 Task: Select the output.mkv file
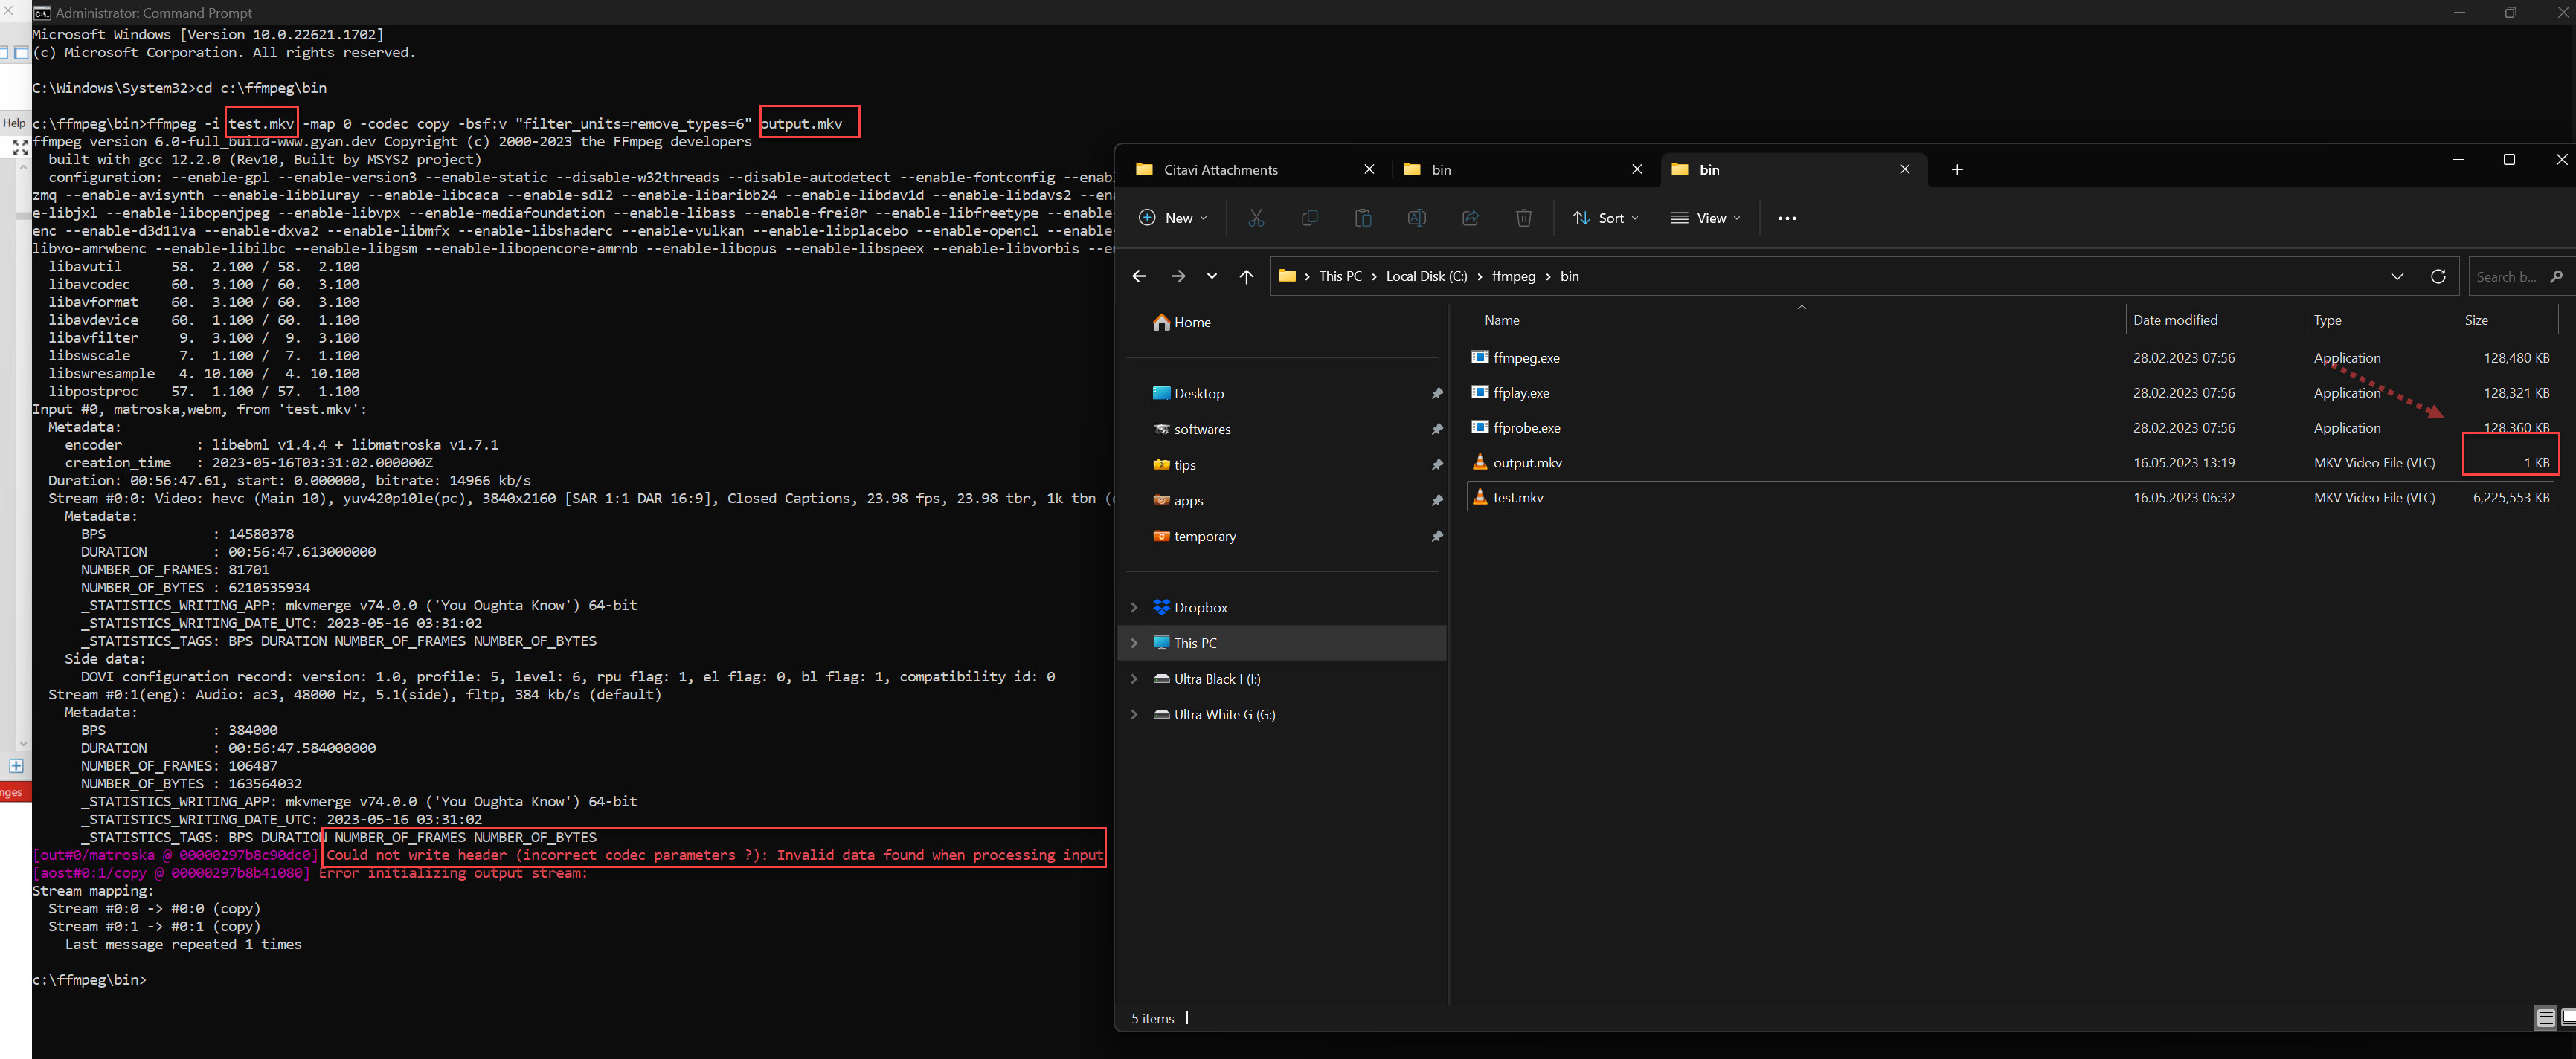[x=1527, y=462]
